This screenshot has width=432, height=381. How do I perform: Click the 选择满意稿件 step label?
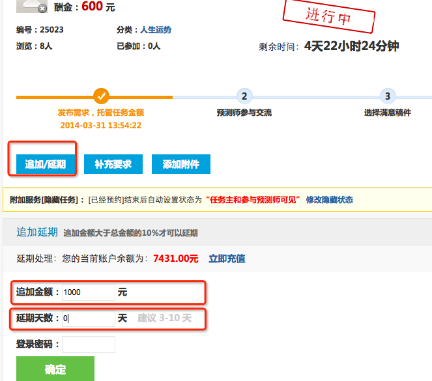(388, 113)
